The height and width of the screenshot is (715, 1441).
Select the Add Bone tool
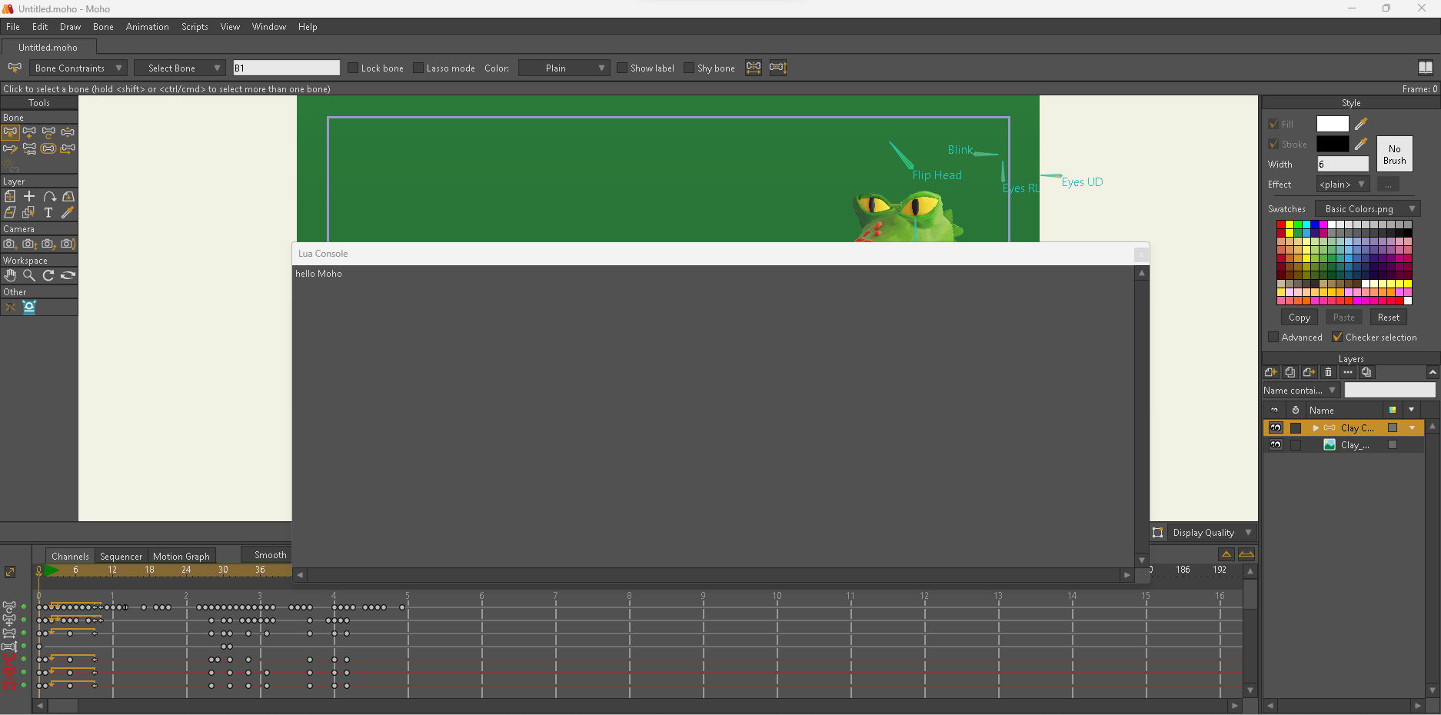click(x=29, y=132)
